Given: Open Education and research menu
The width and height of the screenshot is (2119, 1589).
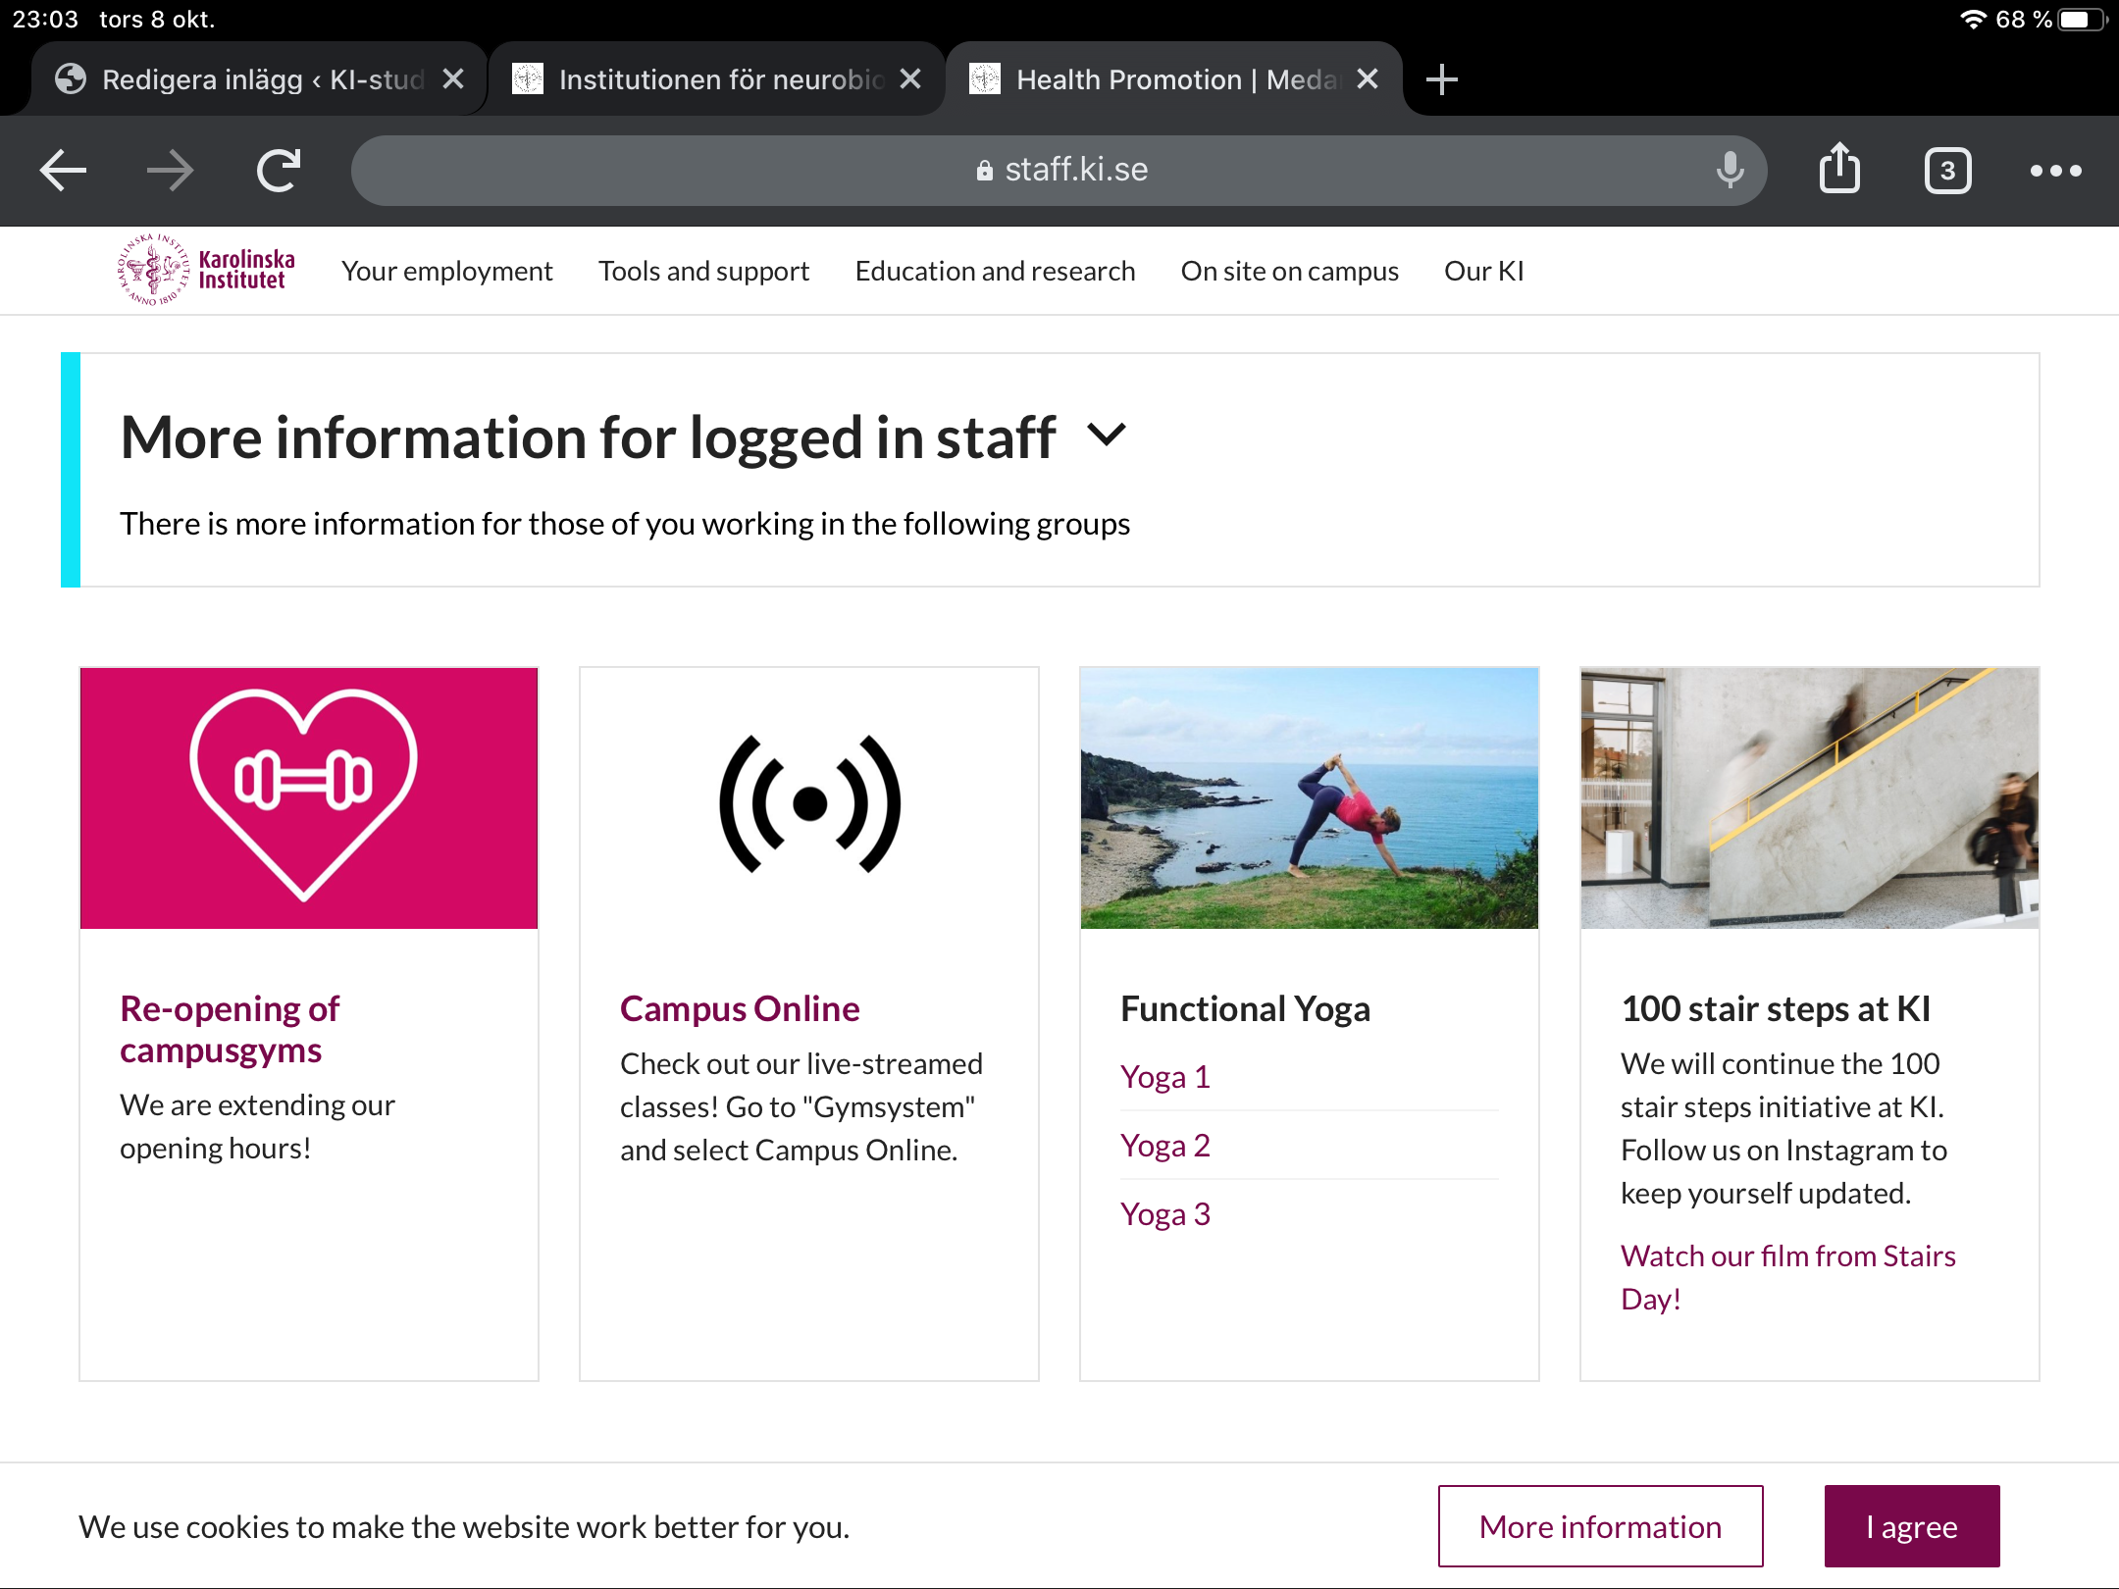Looking at the screenshot, I should point(995,271).
